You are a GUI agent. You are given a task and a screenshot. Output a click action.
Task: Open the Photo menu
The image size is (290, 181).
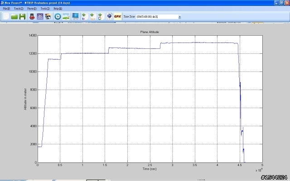point(32,9)
